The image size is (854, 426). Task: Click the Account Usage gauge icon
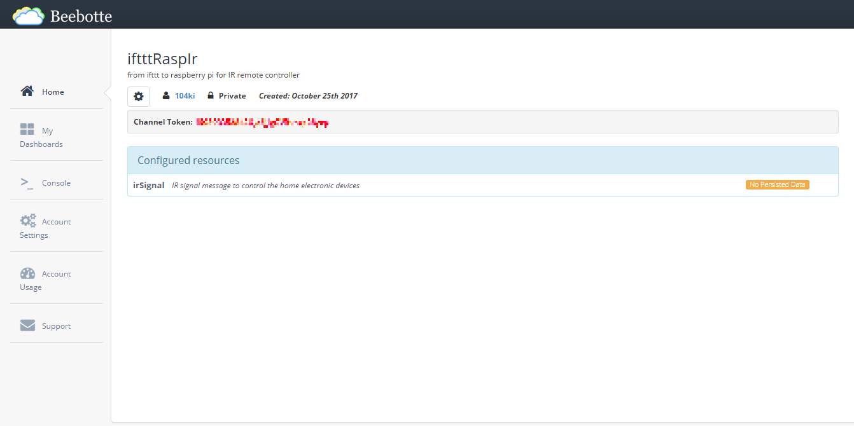tap(27, 273)
